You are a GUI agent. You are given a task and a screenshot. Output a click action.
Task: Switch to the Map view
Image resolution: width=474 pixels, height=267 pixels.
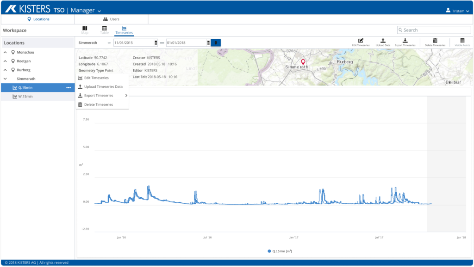(85, 29)
